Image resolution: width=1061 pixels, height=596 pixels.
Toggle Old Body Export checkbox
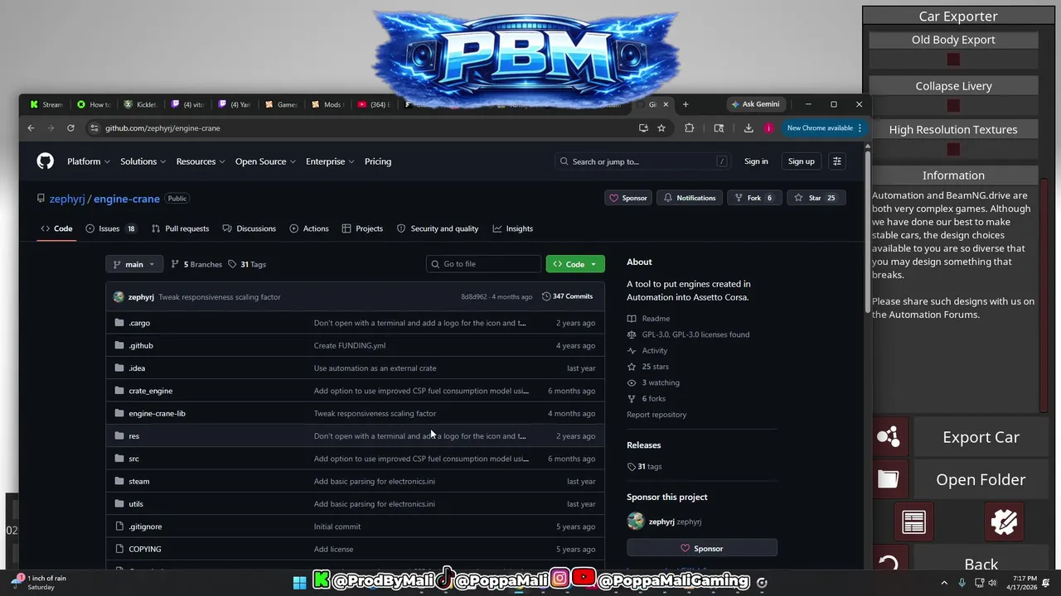[x=953, y=60]
